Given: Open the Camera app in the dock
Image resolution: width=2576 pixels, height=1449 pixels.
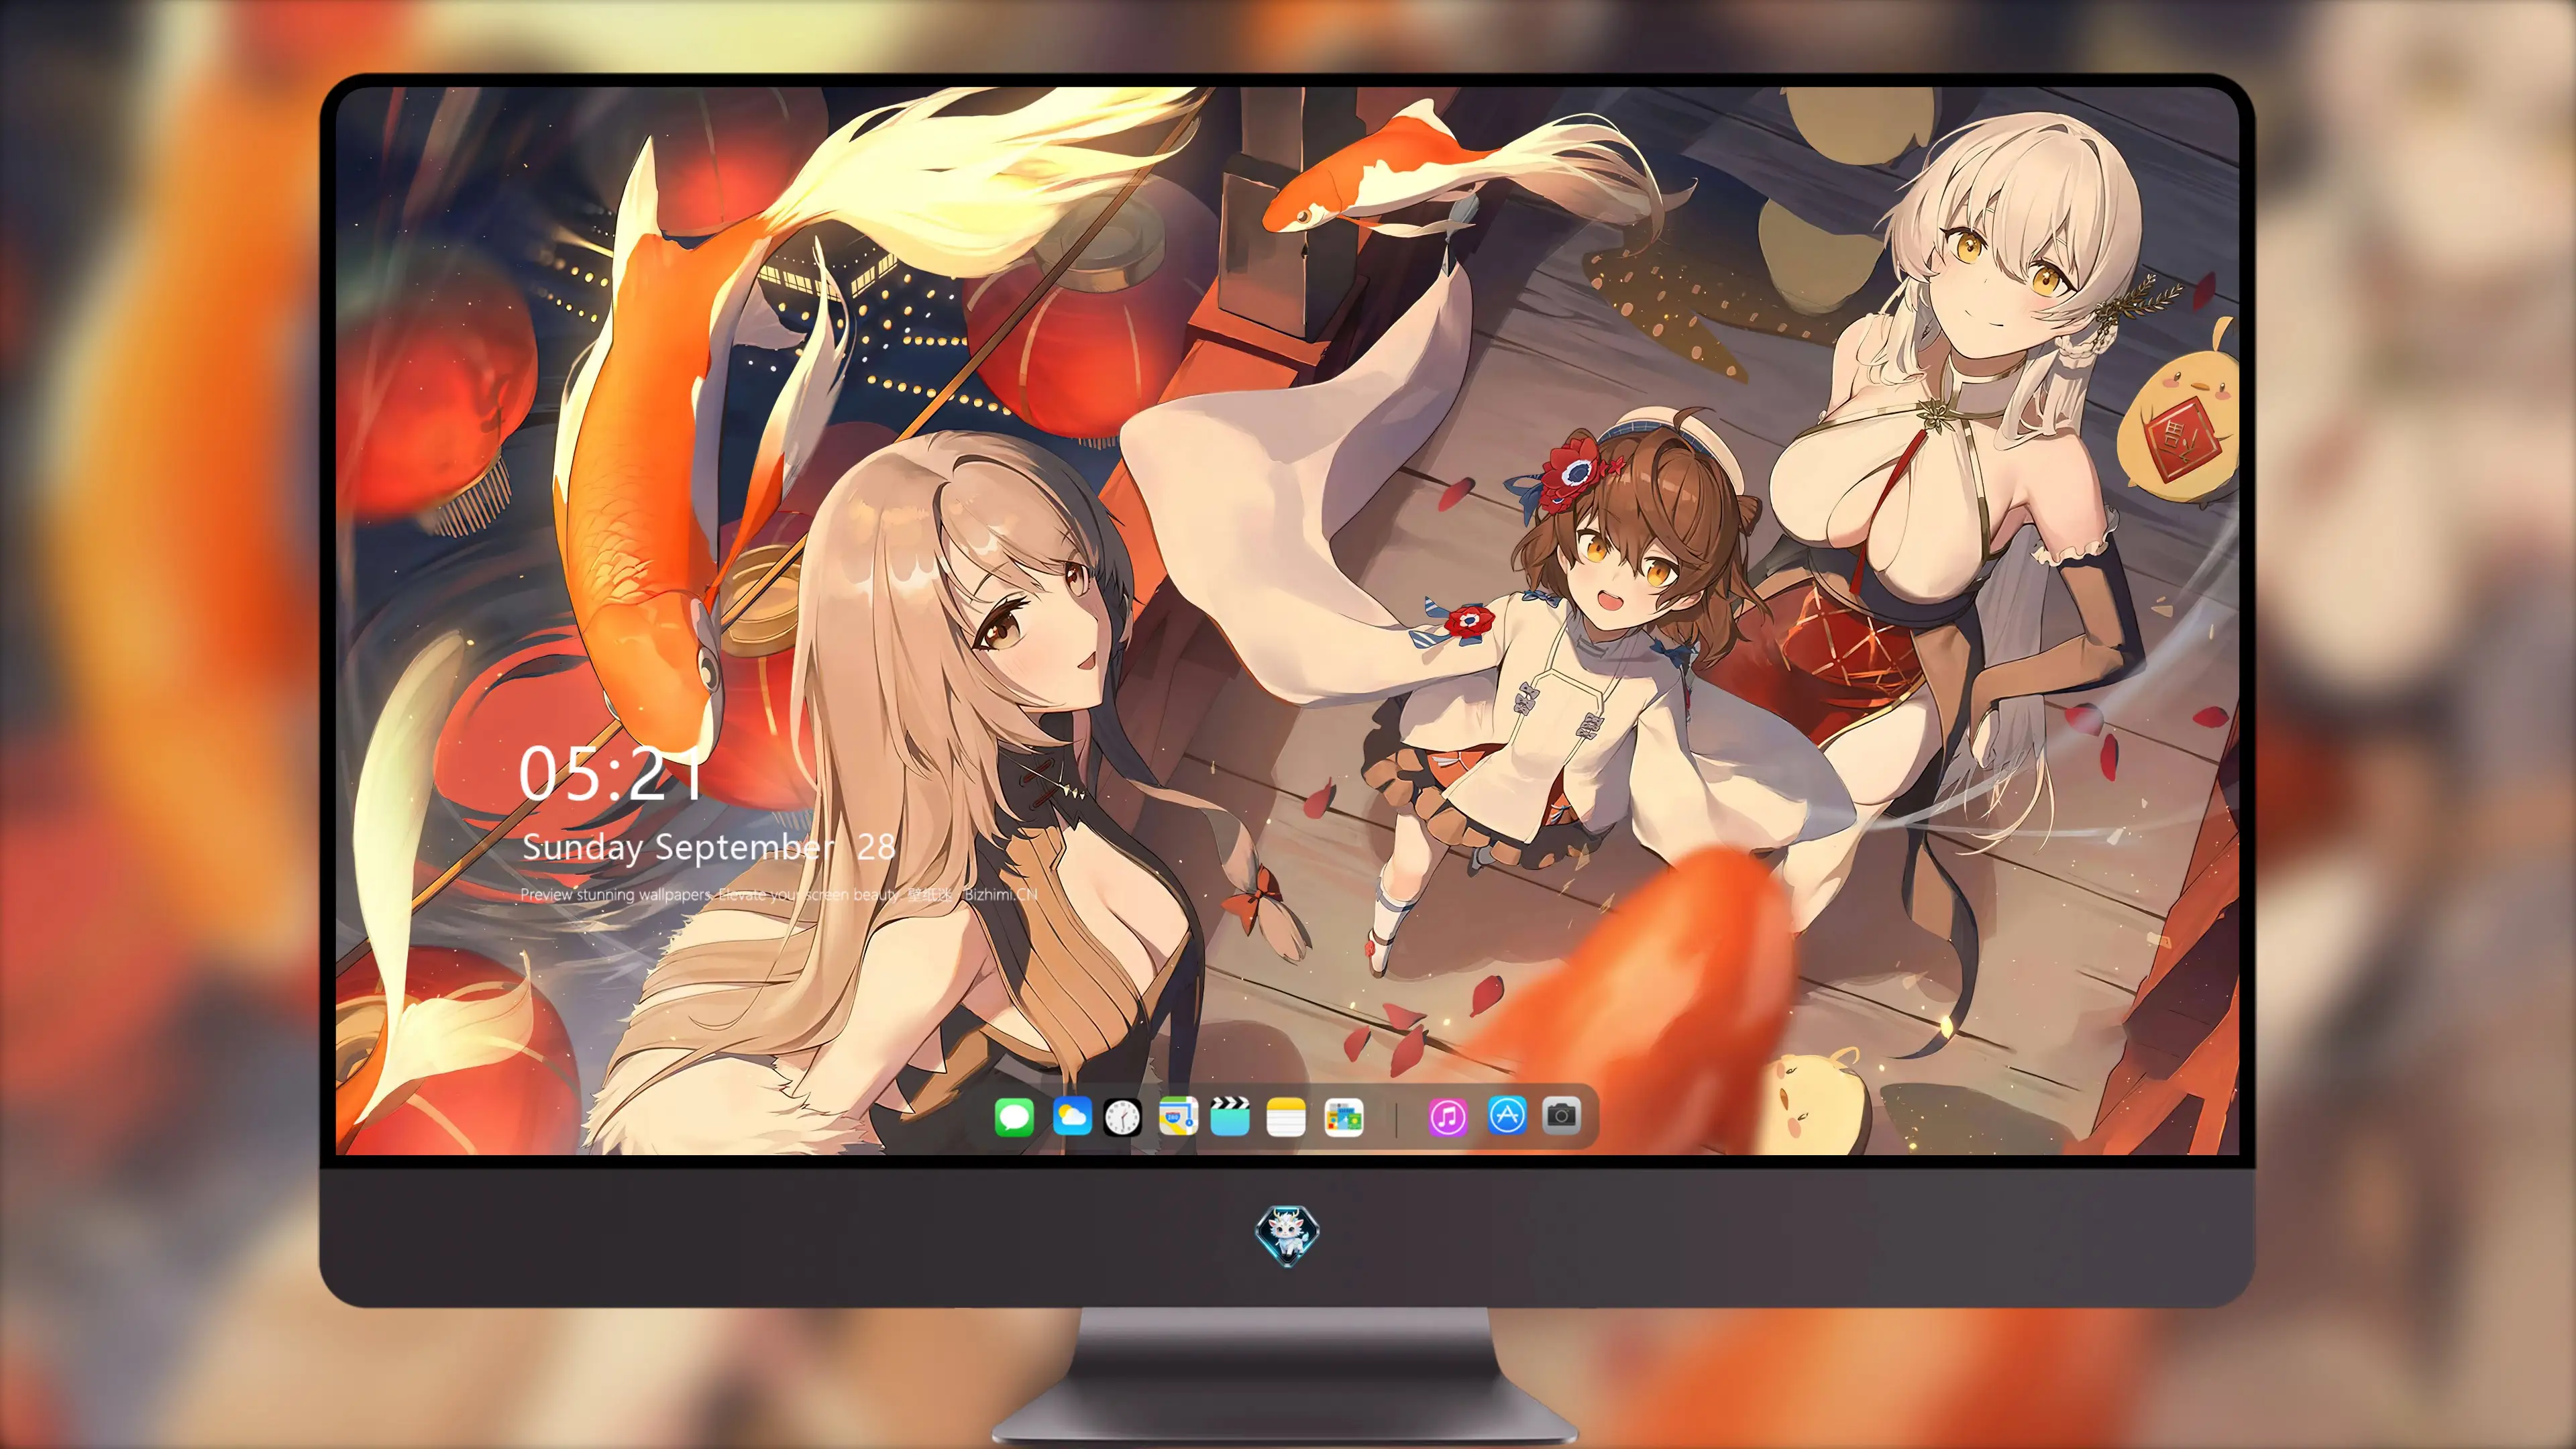Looking at the screenshot, I should tap(1561, 1115).
